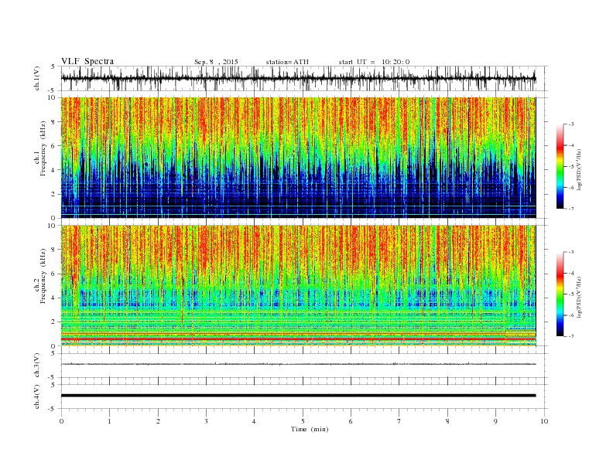Click the ch.1 spectrogram color scale bar
This screenshot has width=613, height=473.
[x=560, y=166]
